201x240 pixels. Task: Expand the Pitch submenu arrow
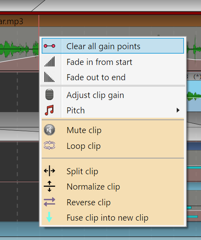coord(178,110)
